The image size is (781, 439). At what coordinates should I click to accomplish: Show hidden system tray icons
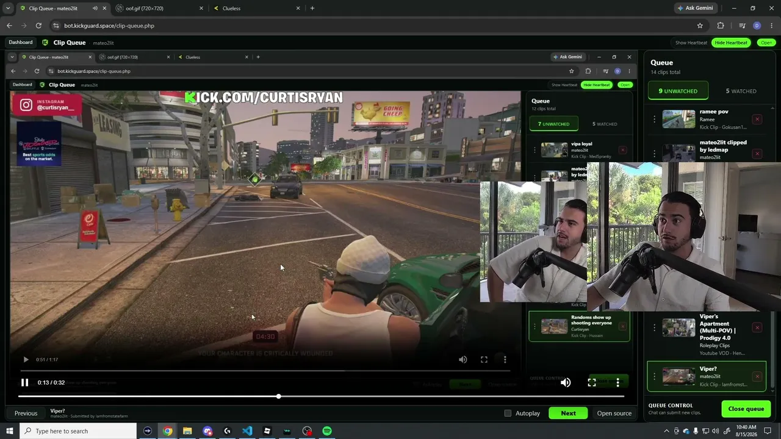pos(666,431)
